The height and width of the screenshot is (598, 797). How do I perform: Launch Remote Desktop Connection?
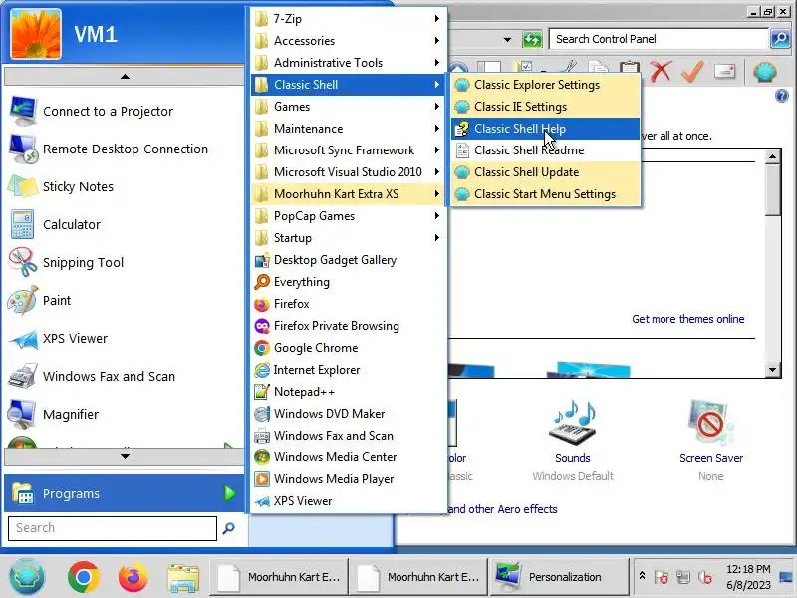124,149
